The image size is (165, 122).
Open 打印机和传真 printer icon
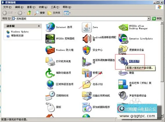click(x=50, y=61)
